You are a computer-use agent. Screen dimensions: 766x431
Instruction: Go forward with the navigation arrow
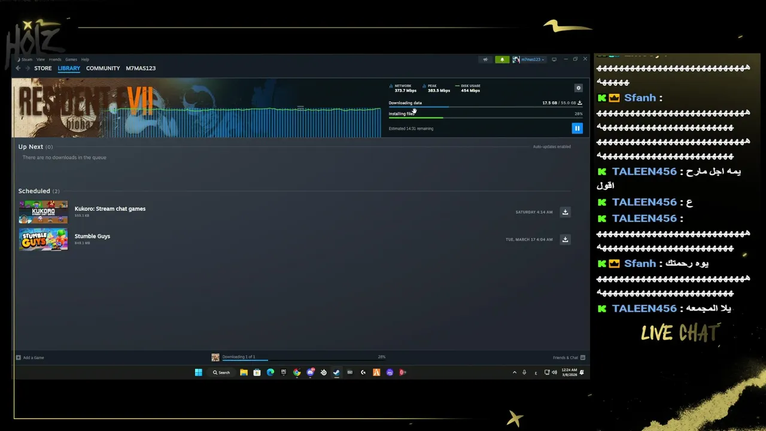tap(27, 68)
